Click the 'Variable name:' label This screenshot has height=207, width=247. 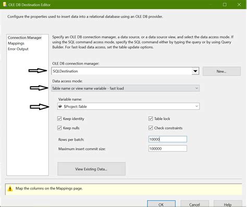pos(70,99)
